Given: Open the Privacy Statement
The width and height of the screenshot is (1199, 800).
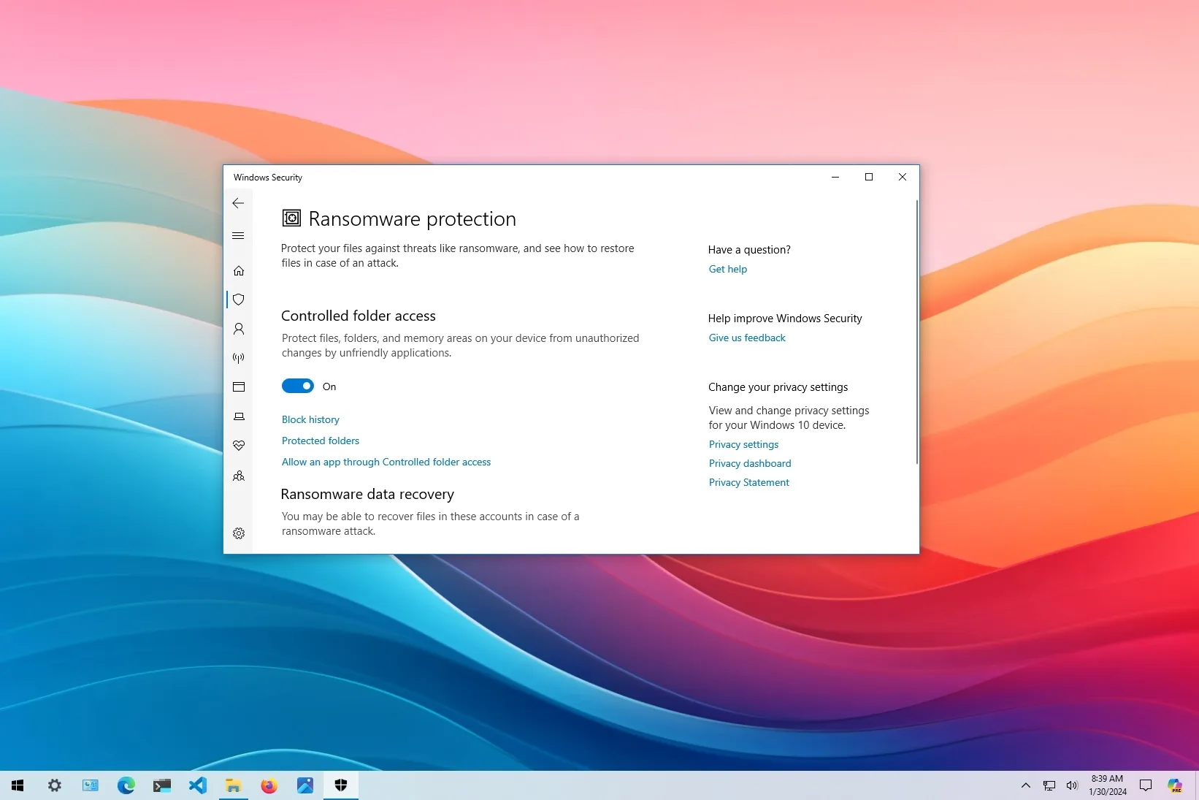Looking at the screenshot, I should (748, 482).
